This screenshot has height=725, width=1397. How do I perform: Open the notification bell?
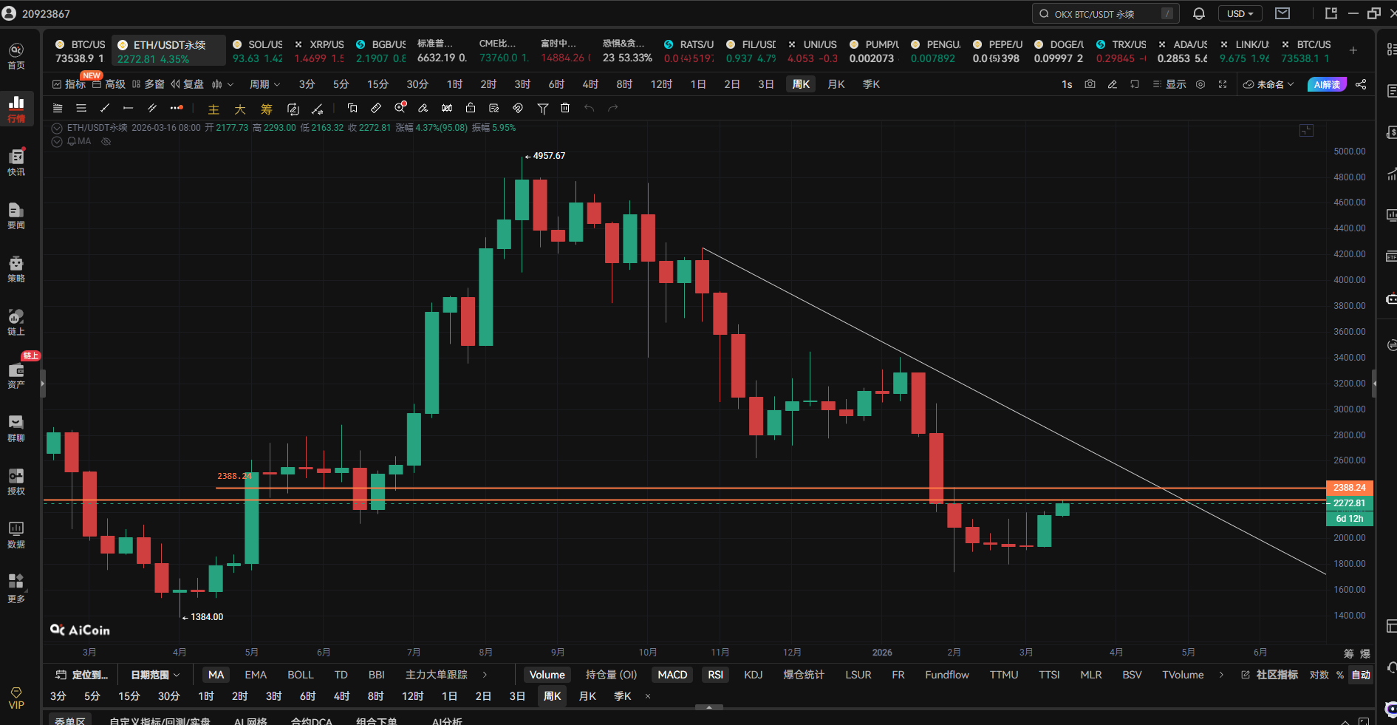(1199, 13)
